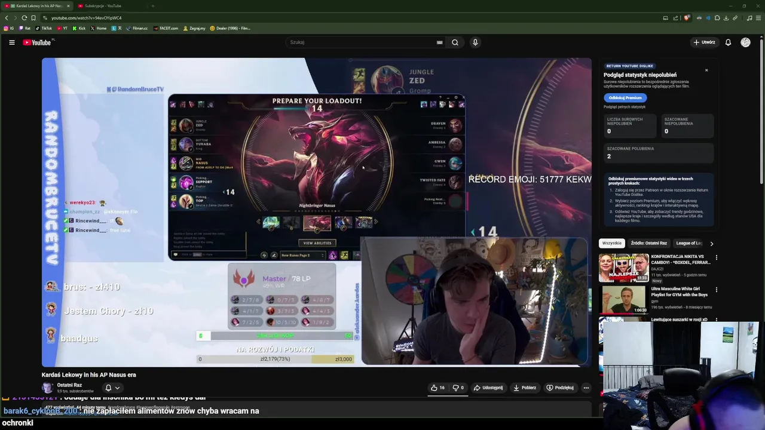This screenshot has height=430, width=765.
Task: Like the video with thumbs-up
Action: tap(437, 388)
